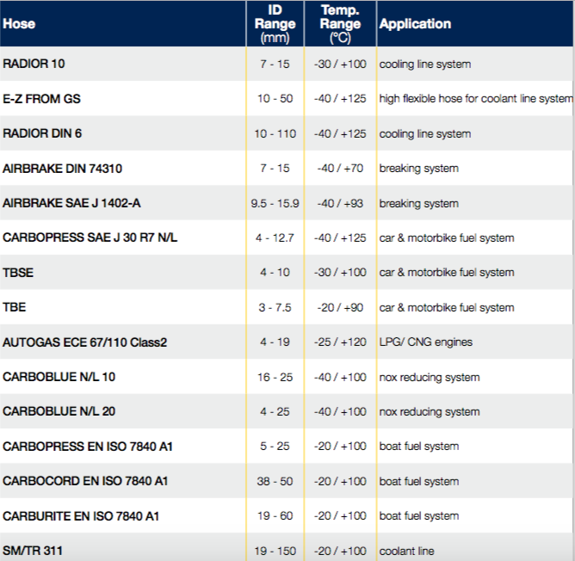The height and width of the screenshot is (561, 575).
Task: Click the 3 - 7.5 ID range cell
Action: pos(275,307)
